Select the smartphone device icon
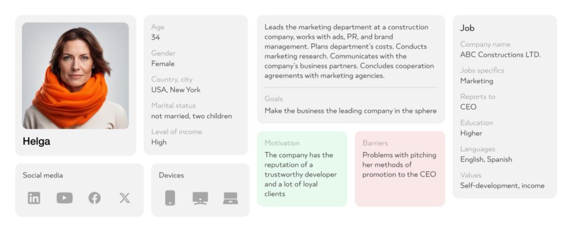The height and width of the screenshot is (232, 572). (170, 198)
